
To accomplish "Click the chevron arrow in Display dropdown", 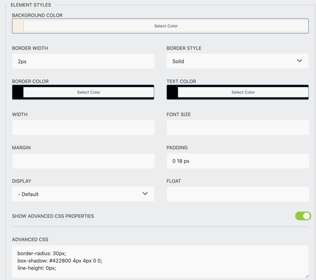I will [x=145, y=194].
